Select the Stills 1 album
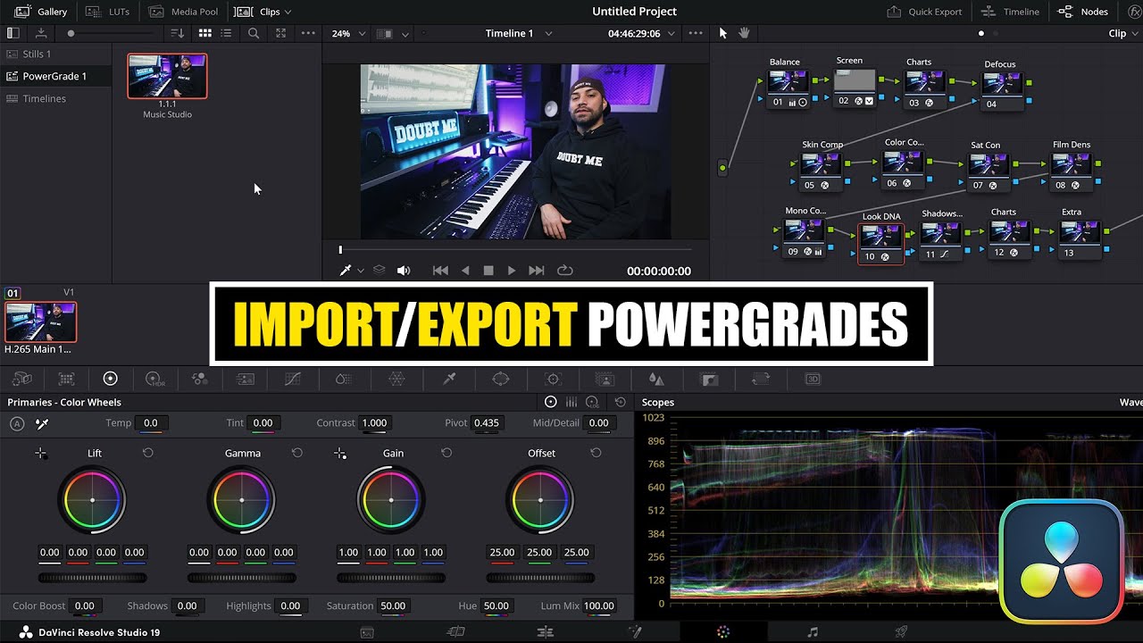The image size is (1143, 643). point(55,54)
